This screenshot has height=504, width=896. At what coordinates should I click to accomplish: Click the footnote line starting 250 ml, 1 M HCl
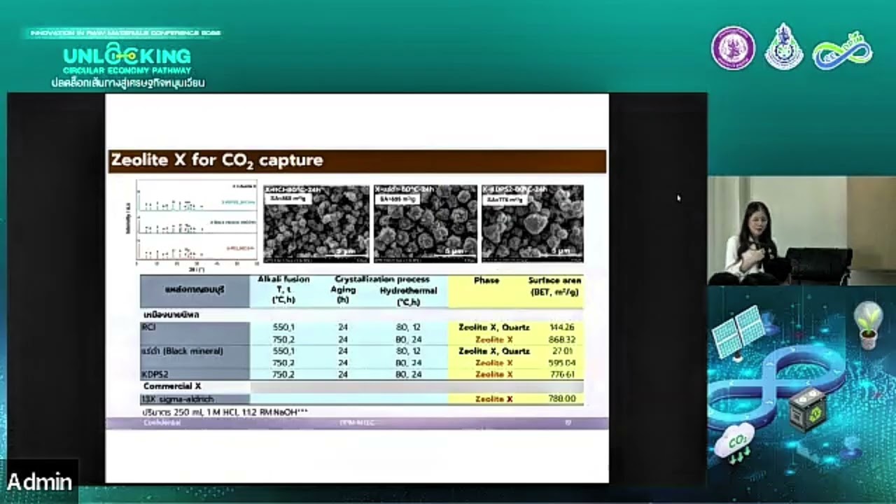point(224,412)
